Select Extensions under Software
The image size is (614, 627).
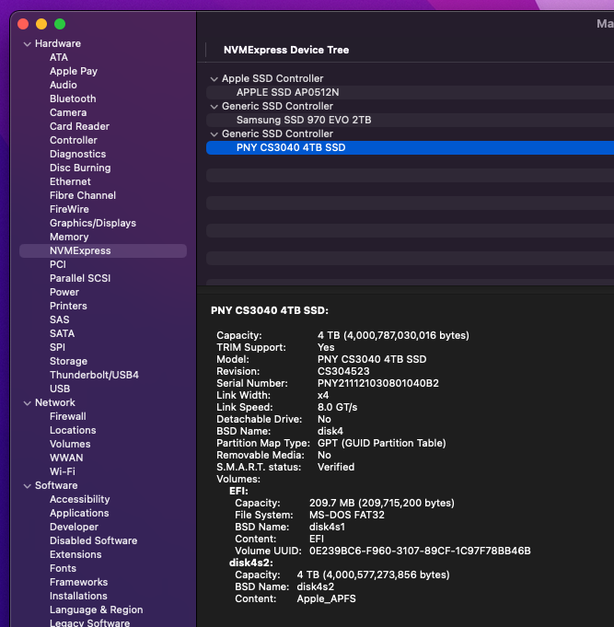(75, 554)
